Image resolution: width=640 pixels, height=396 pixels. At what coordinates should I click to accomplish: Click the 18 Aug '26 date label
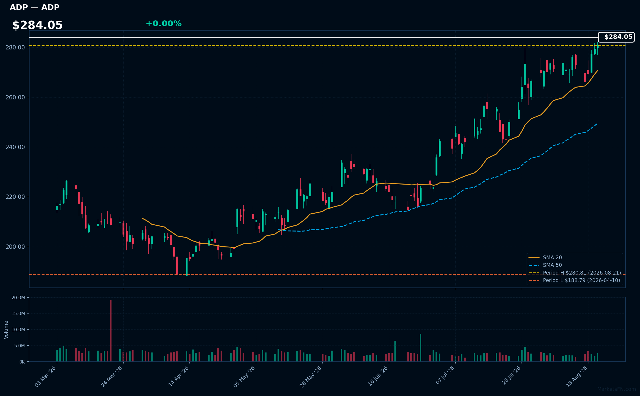coord(577,377)
